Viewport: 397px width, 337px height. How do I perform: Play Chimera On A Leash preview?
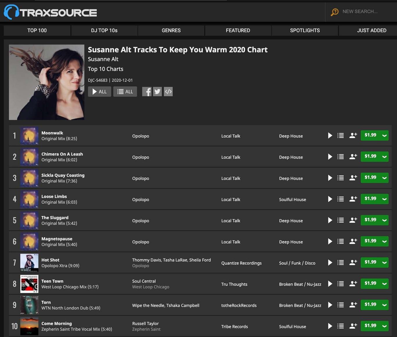[330, 157]
